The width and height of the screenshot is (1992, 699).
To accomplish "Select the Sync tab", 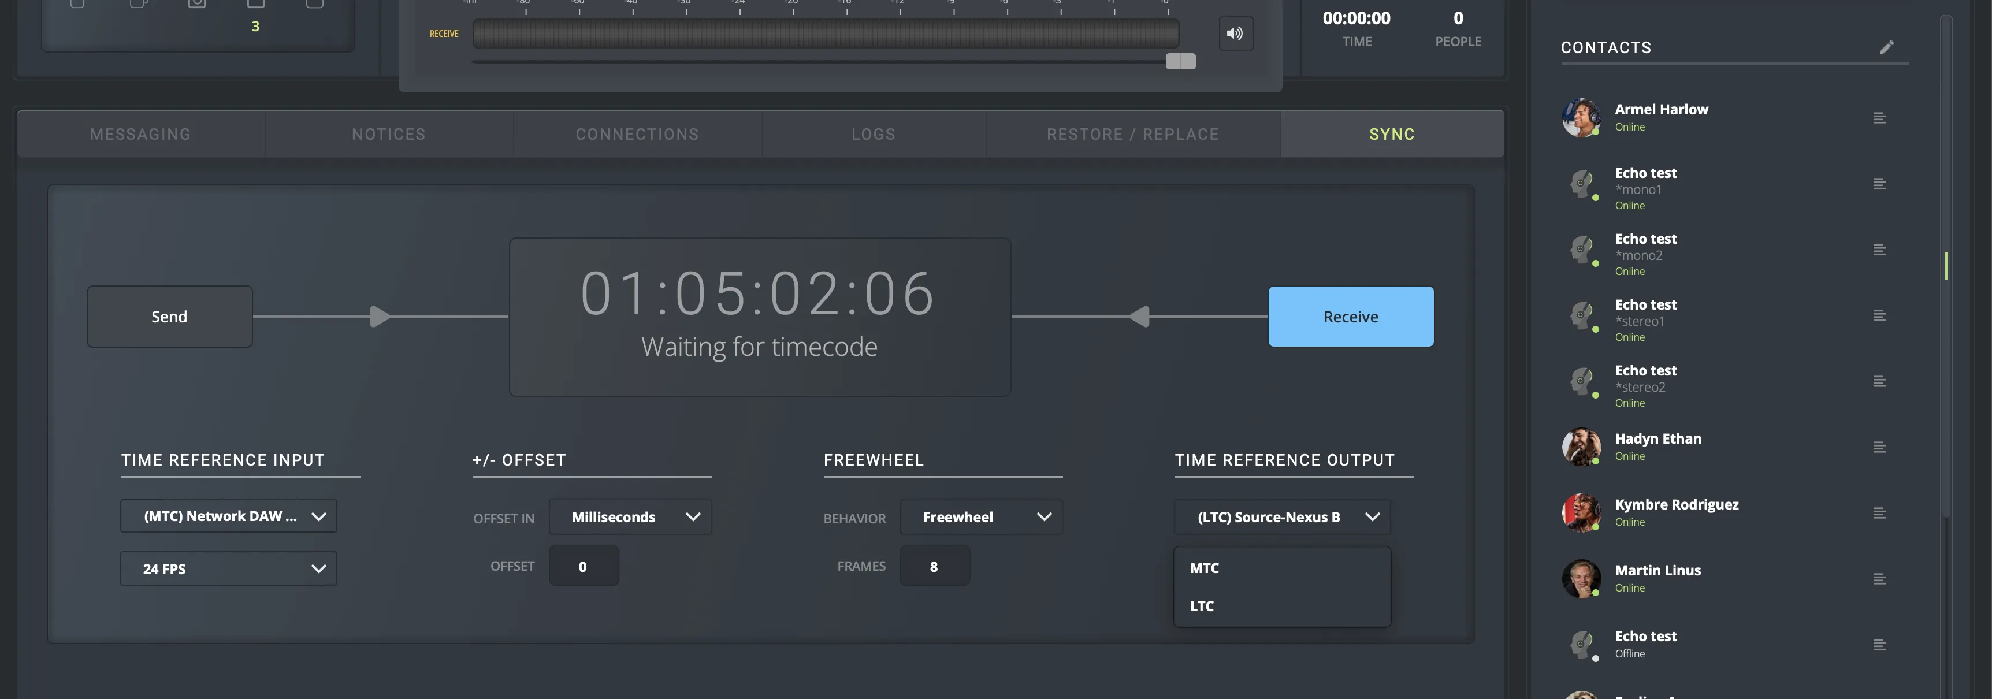I will click(x=1392, y=134).
